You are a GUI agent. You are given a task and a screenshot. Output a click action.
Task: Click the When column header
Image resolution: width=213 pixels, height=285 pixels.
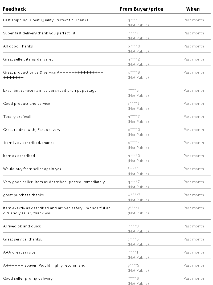pos(193,9)
